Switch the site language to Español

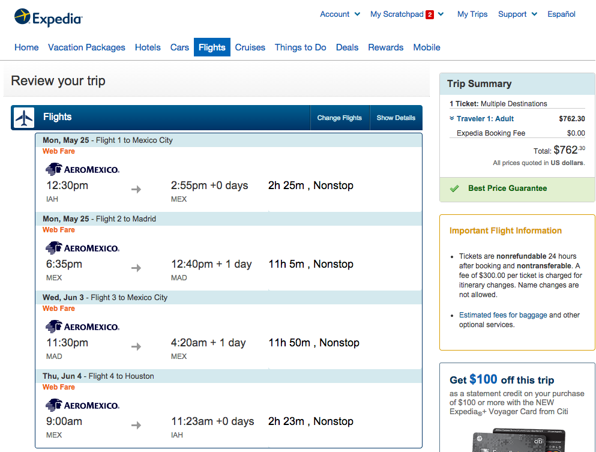(x=561, y=14)
